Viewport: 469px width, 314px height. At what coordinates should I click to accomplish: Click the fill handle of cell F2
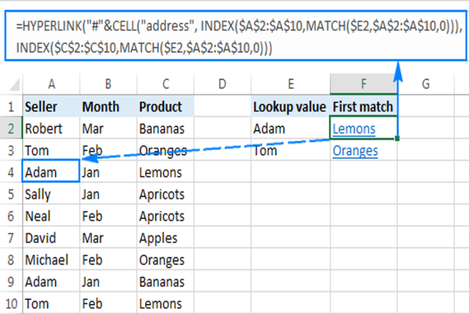tap(397, 138)
